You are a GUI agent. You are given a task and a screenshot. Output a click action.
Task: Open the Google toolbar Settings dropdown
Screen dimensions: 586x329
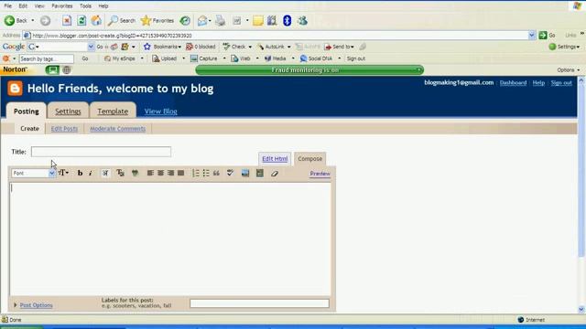tap(564, 47)
